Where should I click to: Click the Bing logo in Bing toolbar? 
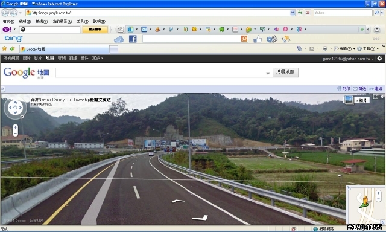pyautogui.click(x=13, y=39)
